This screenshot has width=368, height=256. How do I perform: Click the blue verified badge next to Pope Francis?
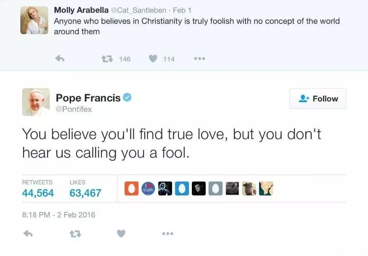(128, 98)
